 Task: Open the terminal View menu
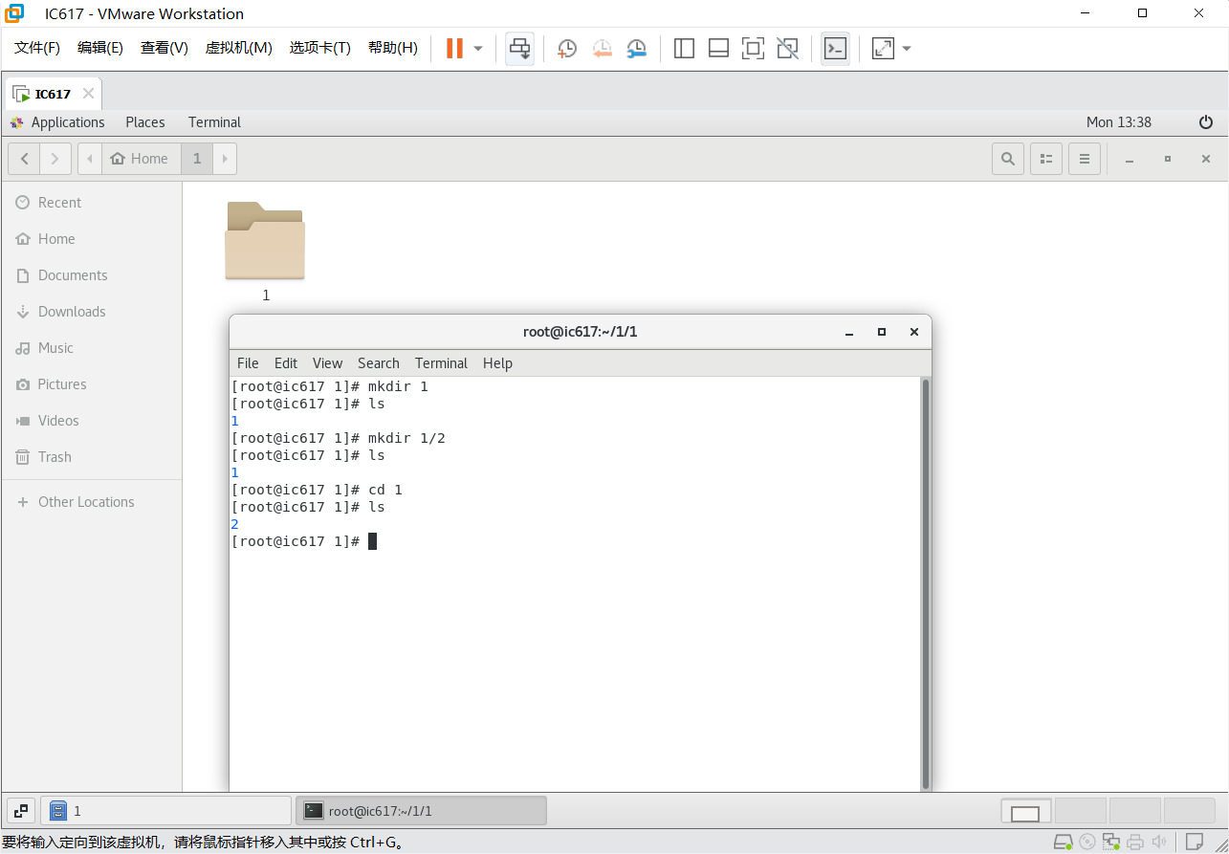[x=327, y=363]
